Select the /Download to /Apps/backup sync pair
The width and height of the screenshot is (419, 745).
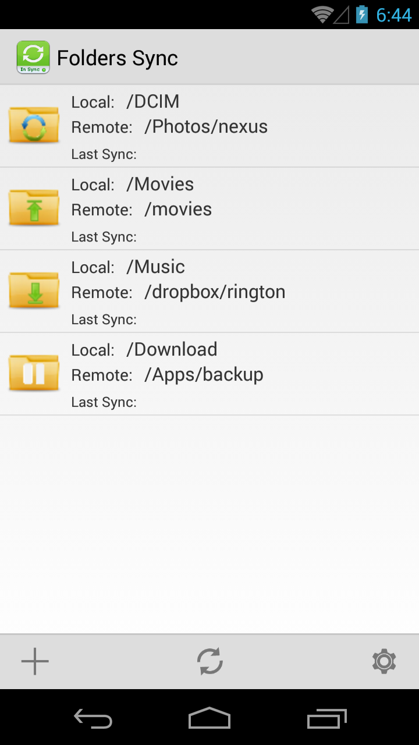click(x=210, y=373)
